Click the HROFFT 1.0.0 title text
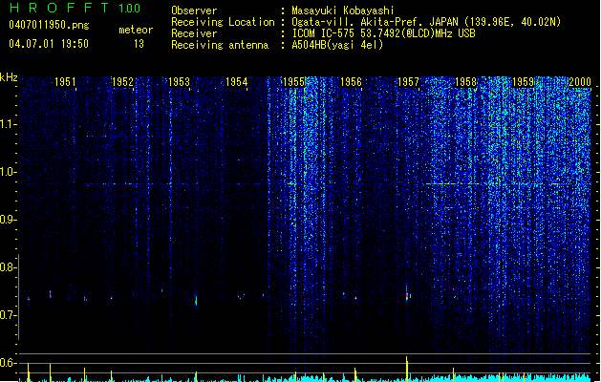Screen dimensions: 601x382 click(75, 8)
